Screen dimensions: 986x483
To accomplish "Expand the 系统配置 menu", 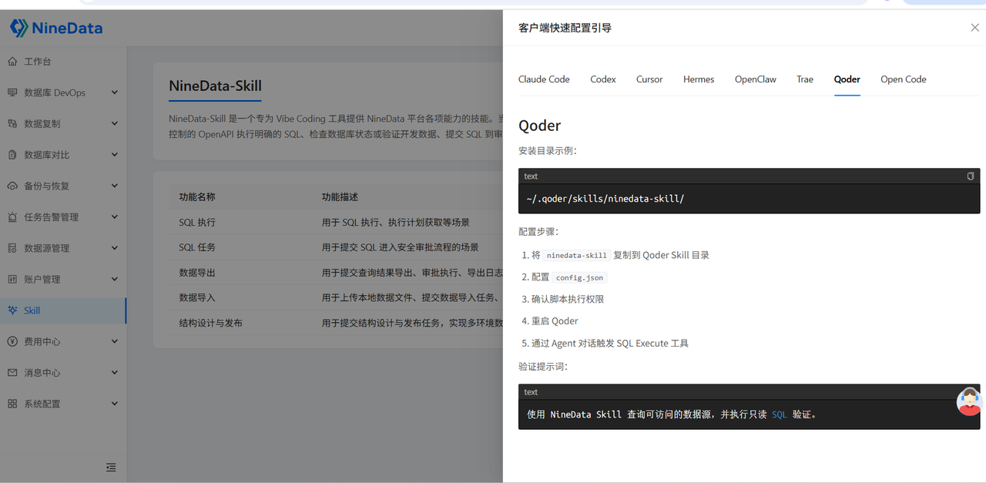I will coord(115,404).
